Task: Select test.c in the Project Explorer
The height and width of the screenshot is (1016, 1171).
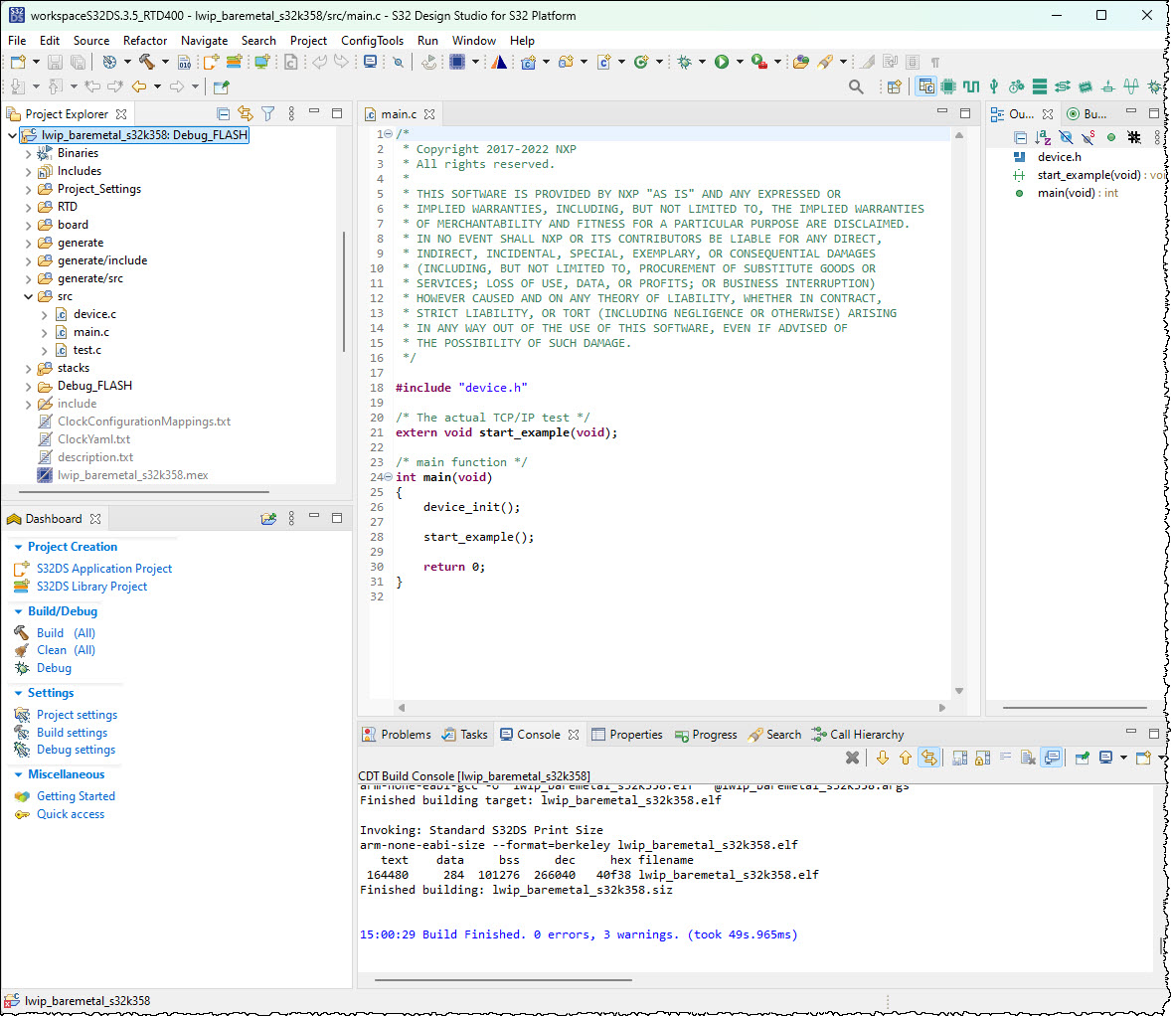Action: 86,350
